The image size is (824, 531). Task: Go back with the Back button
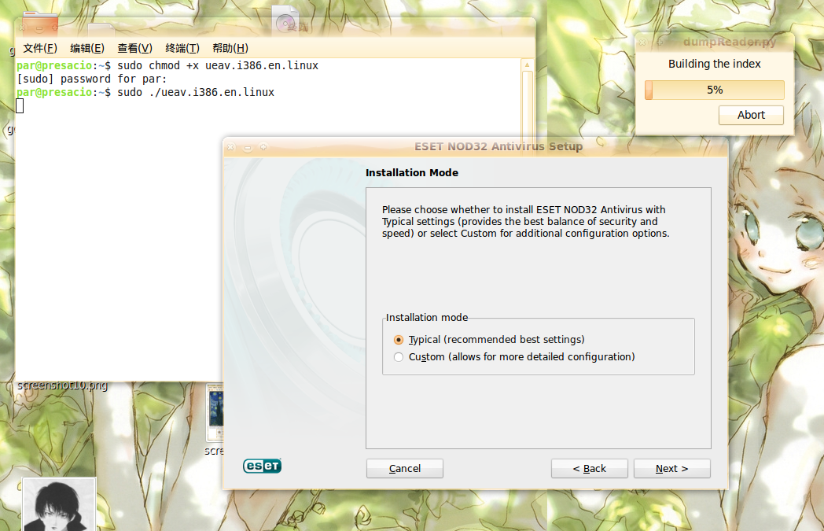pos(589,468)
